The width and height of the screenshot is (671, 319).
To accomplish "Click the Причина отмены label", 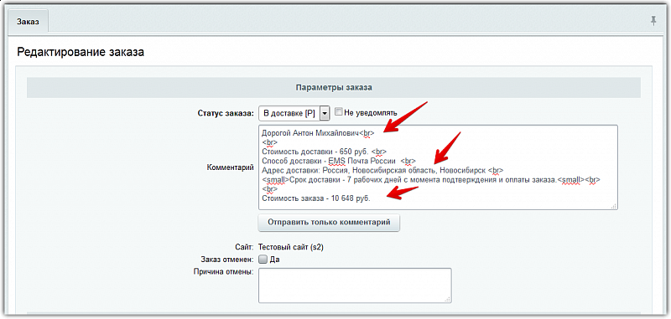I will pos(223,271).
